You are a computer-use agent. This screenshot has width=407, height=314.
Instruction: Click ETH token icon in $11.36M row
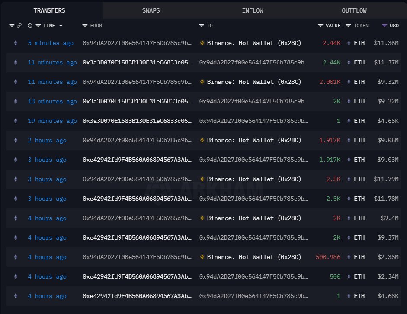click(349, 43)
